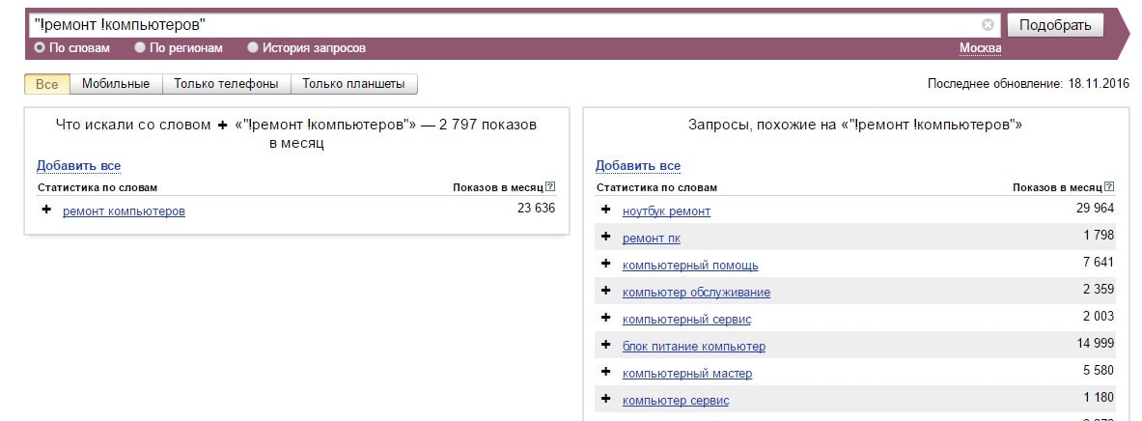The height and width of the screenshot is (421, 1142).
Task: Open the 'компьютерный помощь' keyword link
Action: pos(690,266)
